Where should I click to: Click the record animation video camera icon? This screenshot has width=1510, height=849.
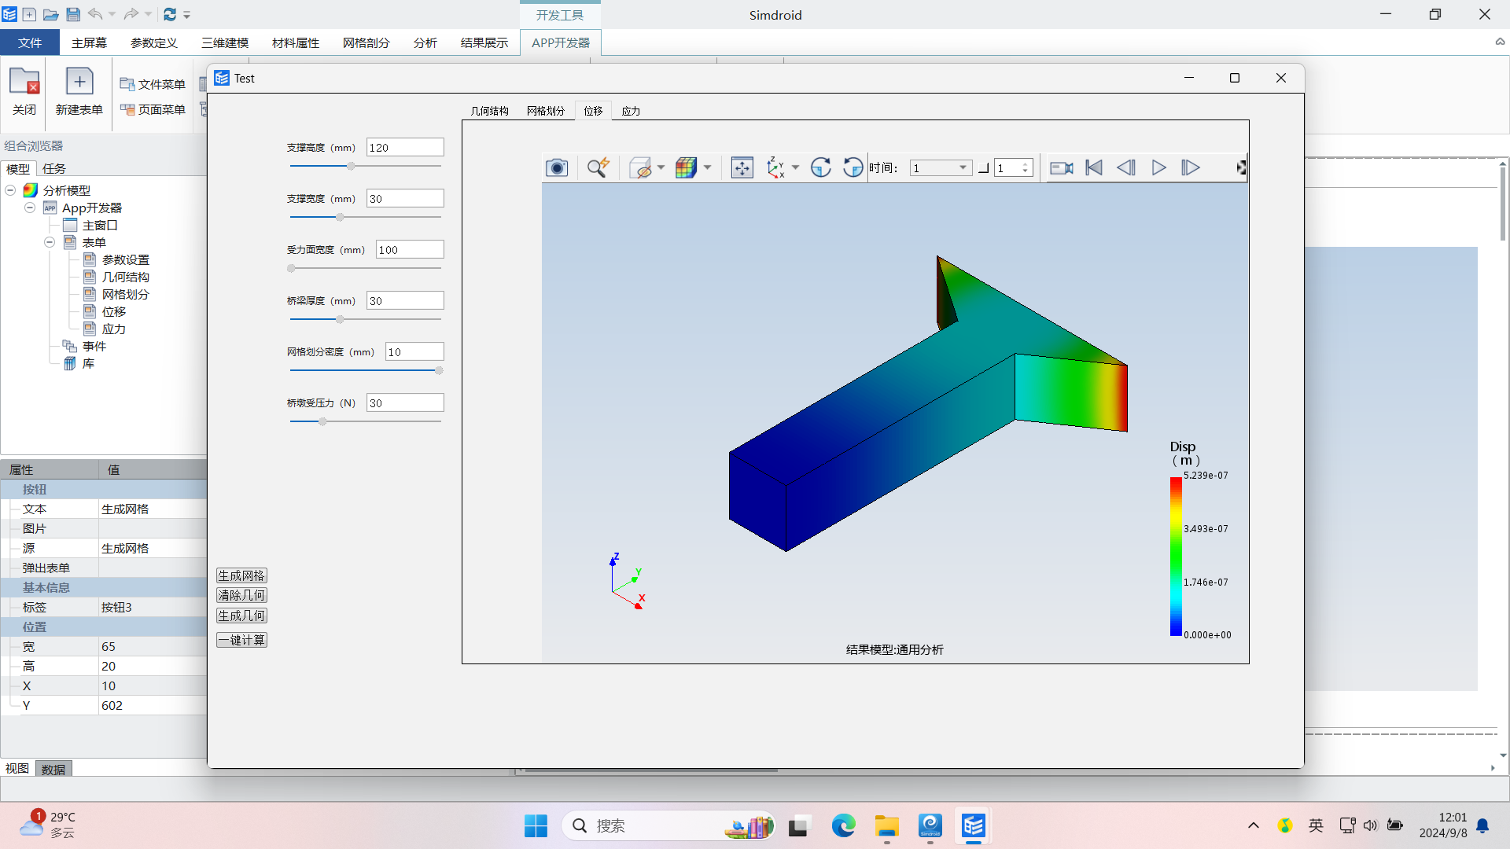[1062, 167]
